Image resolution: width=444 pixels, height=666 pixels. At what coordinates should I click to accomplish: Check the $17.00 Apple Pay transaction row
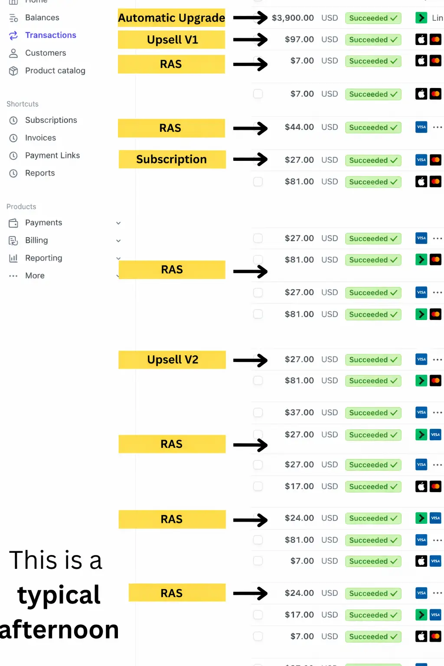click(258, 486)
